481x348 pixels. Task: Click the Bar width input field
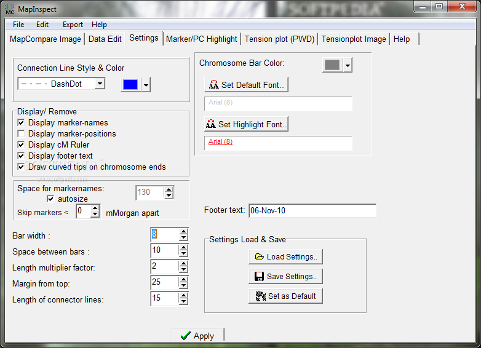[165, 234]
